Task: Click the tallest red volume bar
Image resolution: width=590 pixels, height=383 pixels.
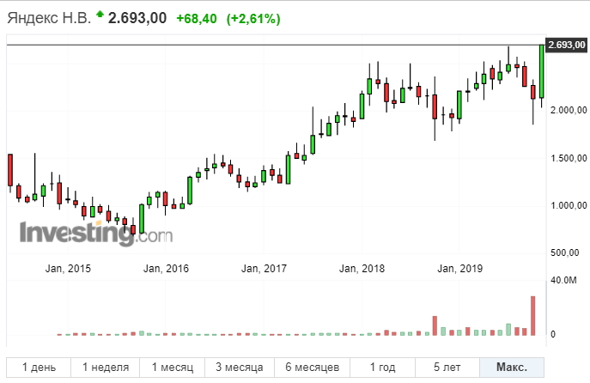Action: [x=532, y=316]
